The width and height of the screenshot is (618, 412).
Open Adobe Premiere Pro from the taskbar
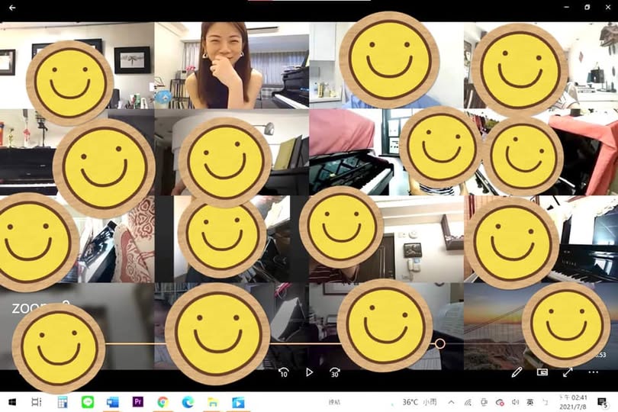click(x=137, y=402)
